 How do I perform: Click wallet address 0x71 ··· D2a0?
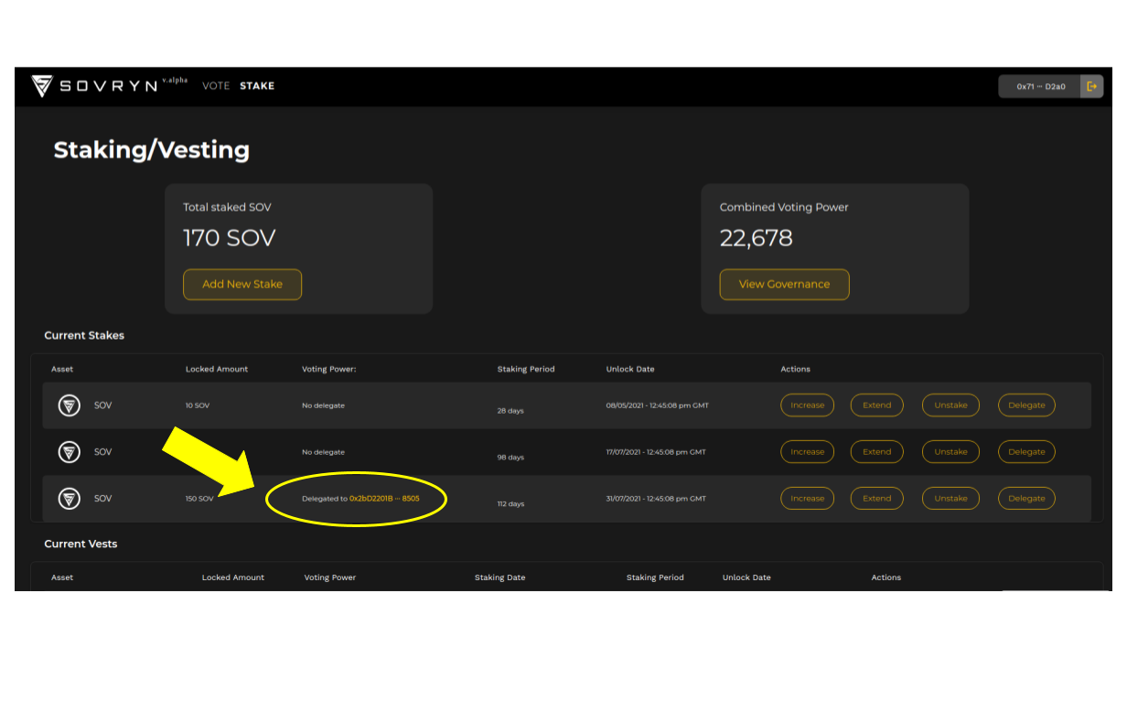(1040, 86)
